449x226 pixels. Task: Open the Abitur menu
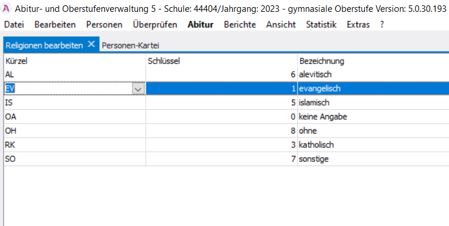(200, 25)
